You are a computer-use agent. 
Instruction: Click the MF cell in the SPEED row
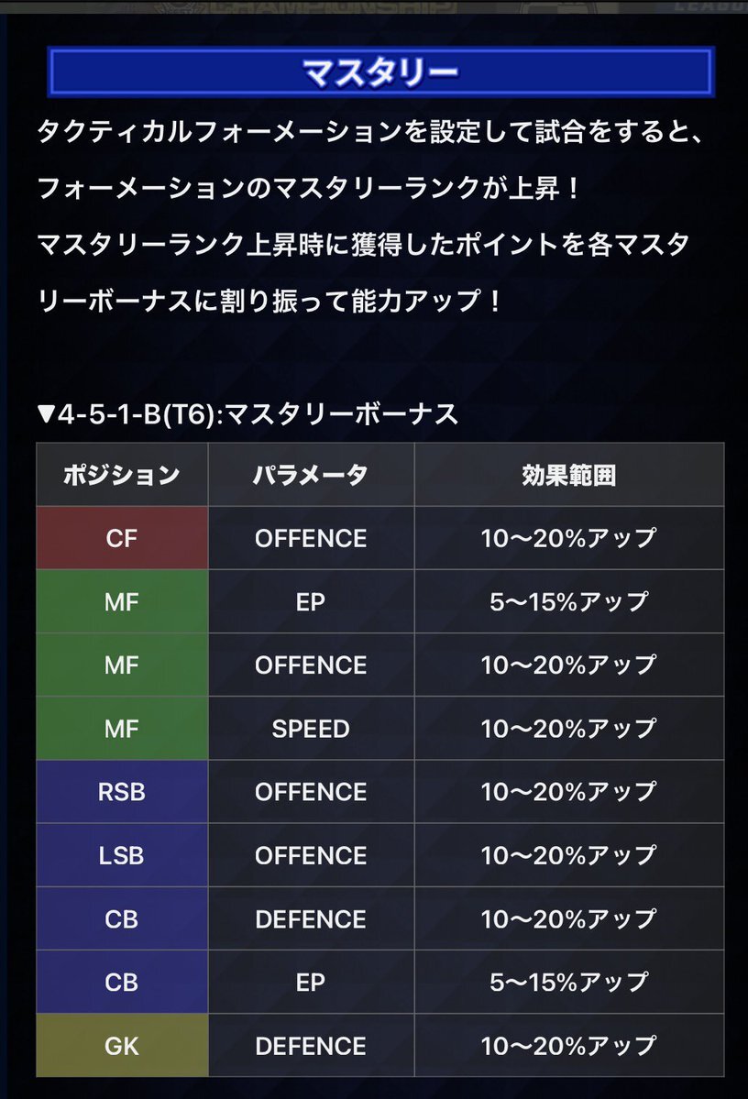(122, 728)
